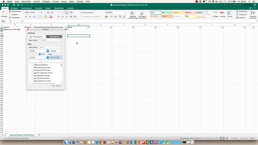Click the Einfügen clipboard paste icon

point(4,13)
